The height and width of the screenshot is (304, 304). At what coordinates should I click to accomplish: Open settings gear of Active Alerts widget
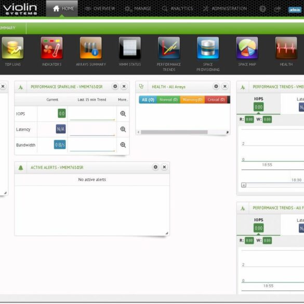pos(155,167)
